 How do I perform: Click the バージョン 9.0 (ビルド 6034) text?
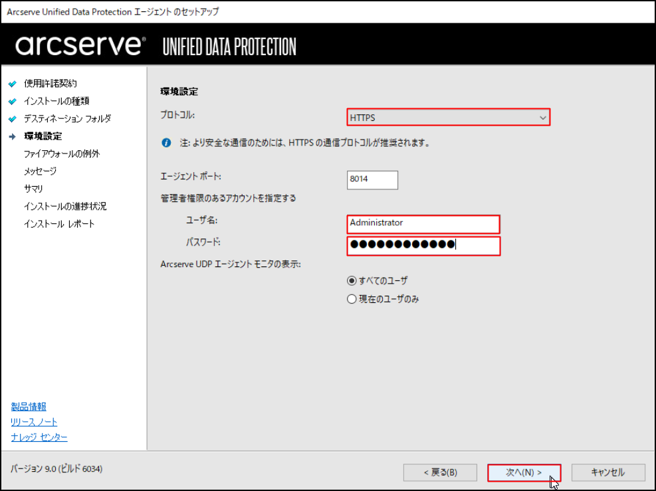tap(56, 469)
